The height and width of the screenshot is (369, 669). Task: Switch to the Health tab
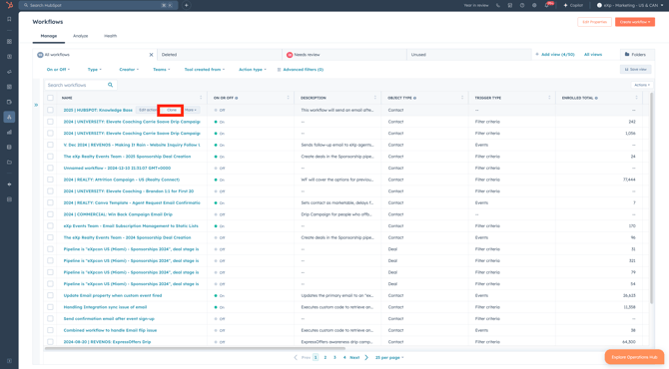point(110,36)
